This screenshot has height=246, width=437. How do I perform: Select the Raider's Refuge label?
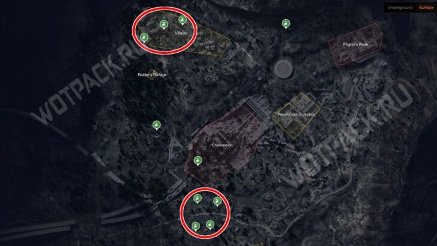[x=152, y=75]
